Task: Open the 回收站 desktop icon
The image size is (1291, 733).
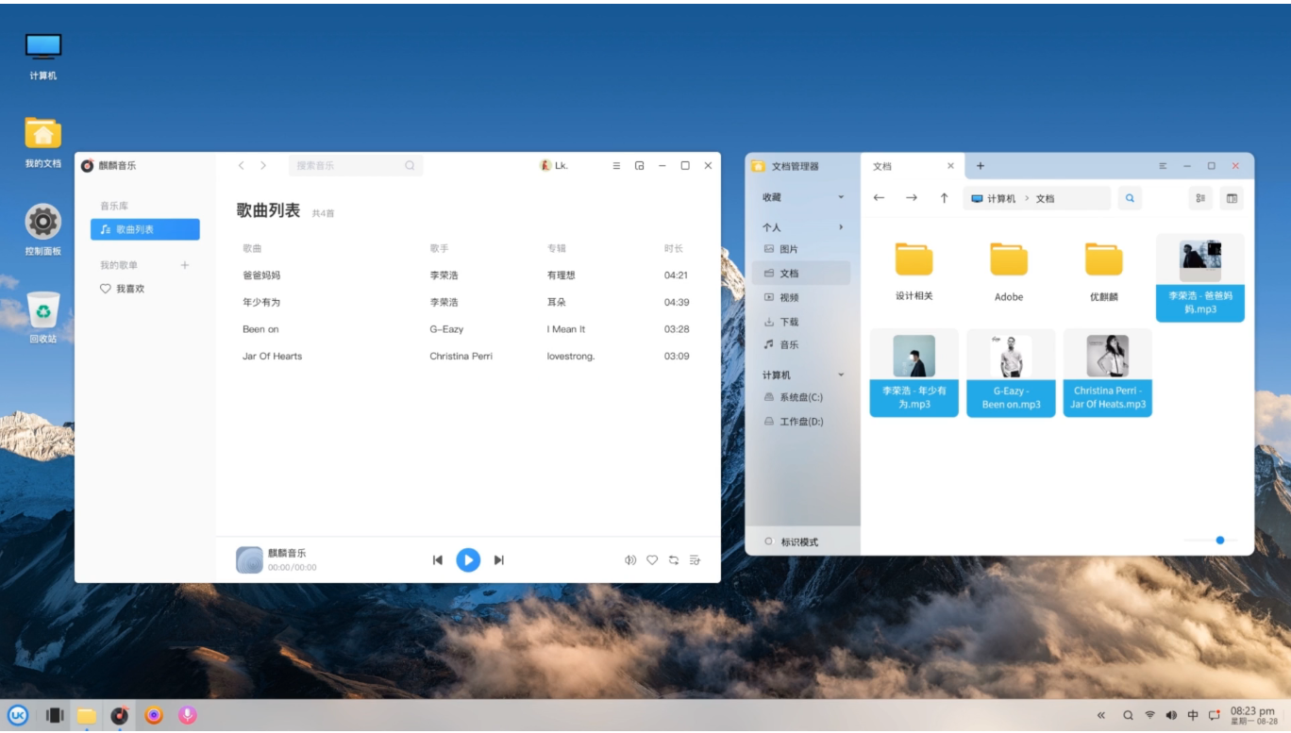Action: [x=42, y=317]
